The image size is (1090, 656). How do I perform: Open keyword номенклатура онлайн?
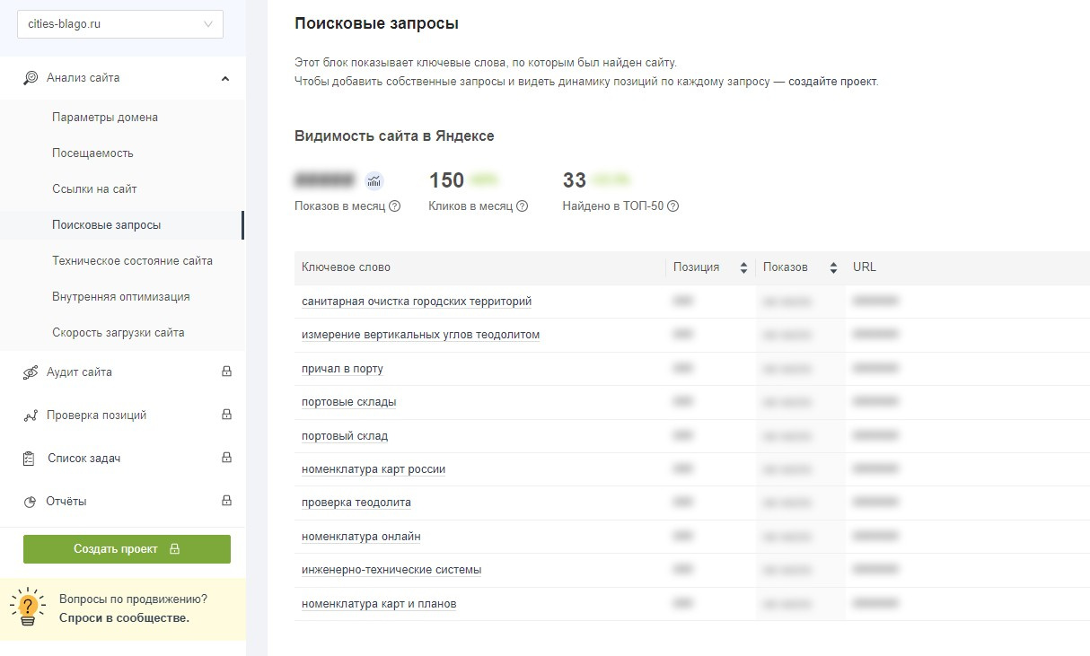[361, 537]
